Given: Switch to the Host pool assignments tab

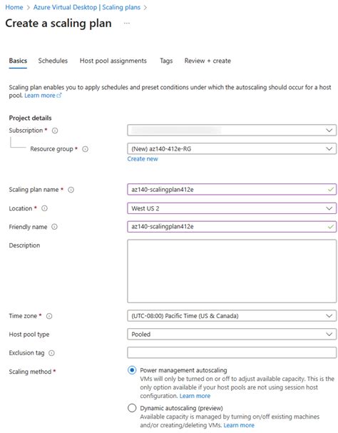Looking at the screenshot, I should coord(113,61).
